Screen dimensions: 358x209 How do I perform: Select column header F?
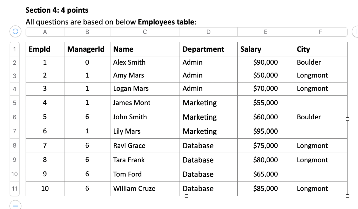click(321, 32)
